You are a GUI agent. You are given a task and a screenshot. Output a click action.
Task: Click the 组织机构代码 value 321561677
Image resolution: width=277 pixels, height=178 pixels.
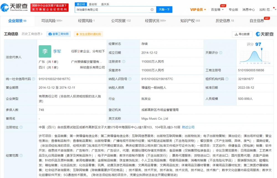246,79
